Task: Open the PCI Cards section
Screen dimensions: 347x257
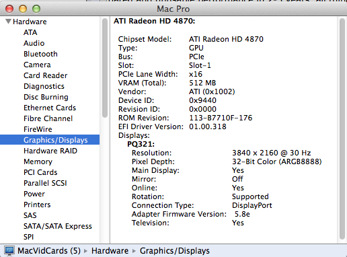Action: tap(40, 172)
